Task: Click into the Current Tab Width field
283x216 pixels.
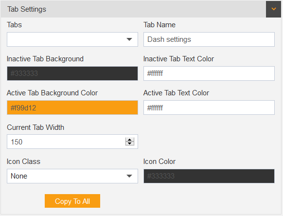Action: pos(66,142)
